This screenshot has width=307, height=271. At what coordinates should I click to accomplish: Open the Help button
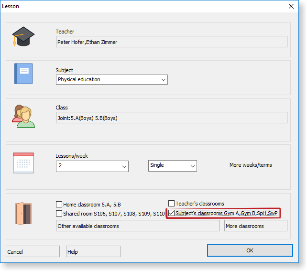(93, 252)
